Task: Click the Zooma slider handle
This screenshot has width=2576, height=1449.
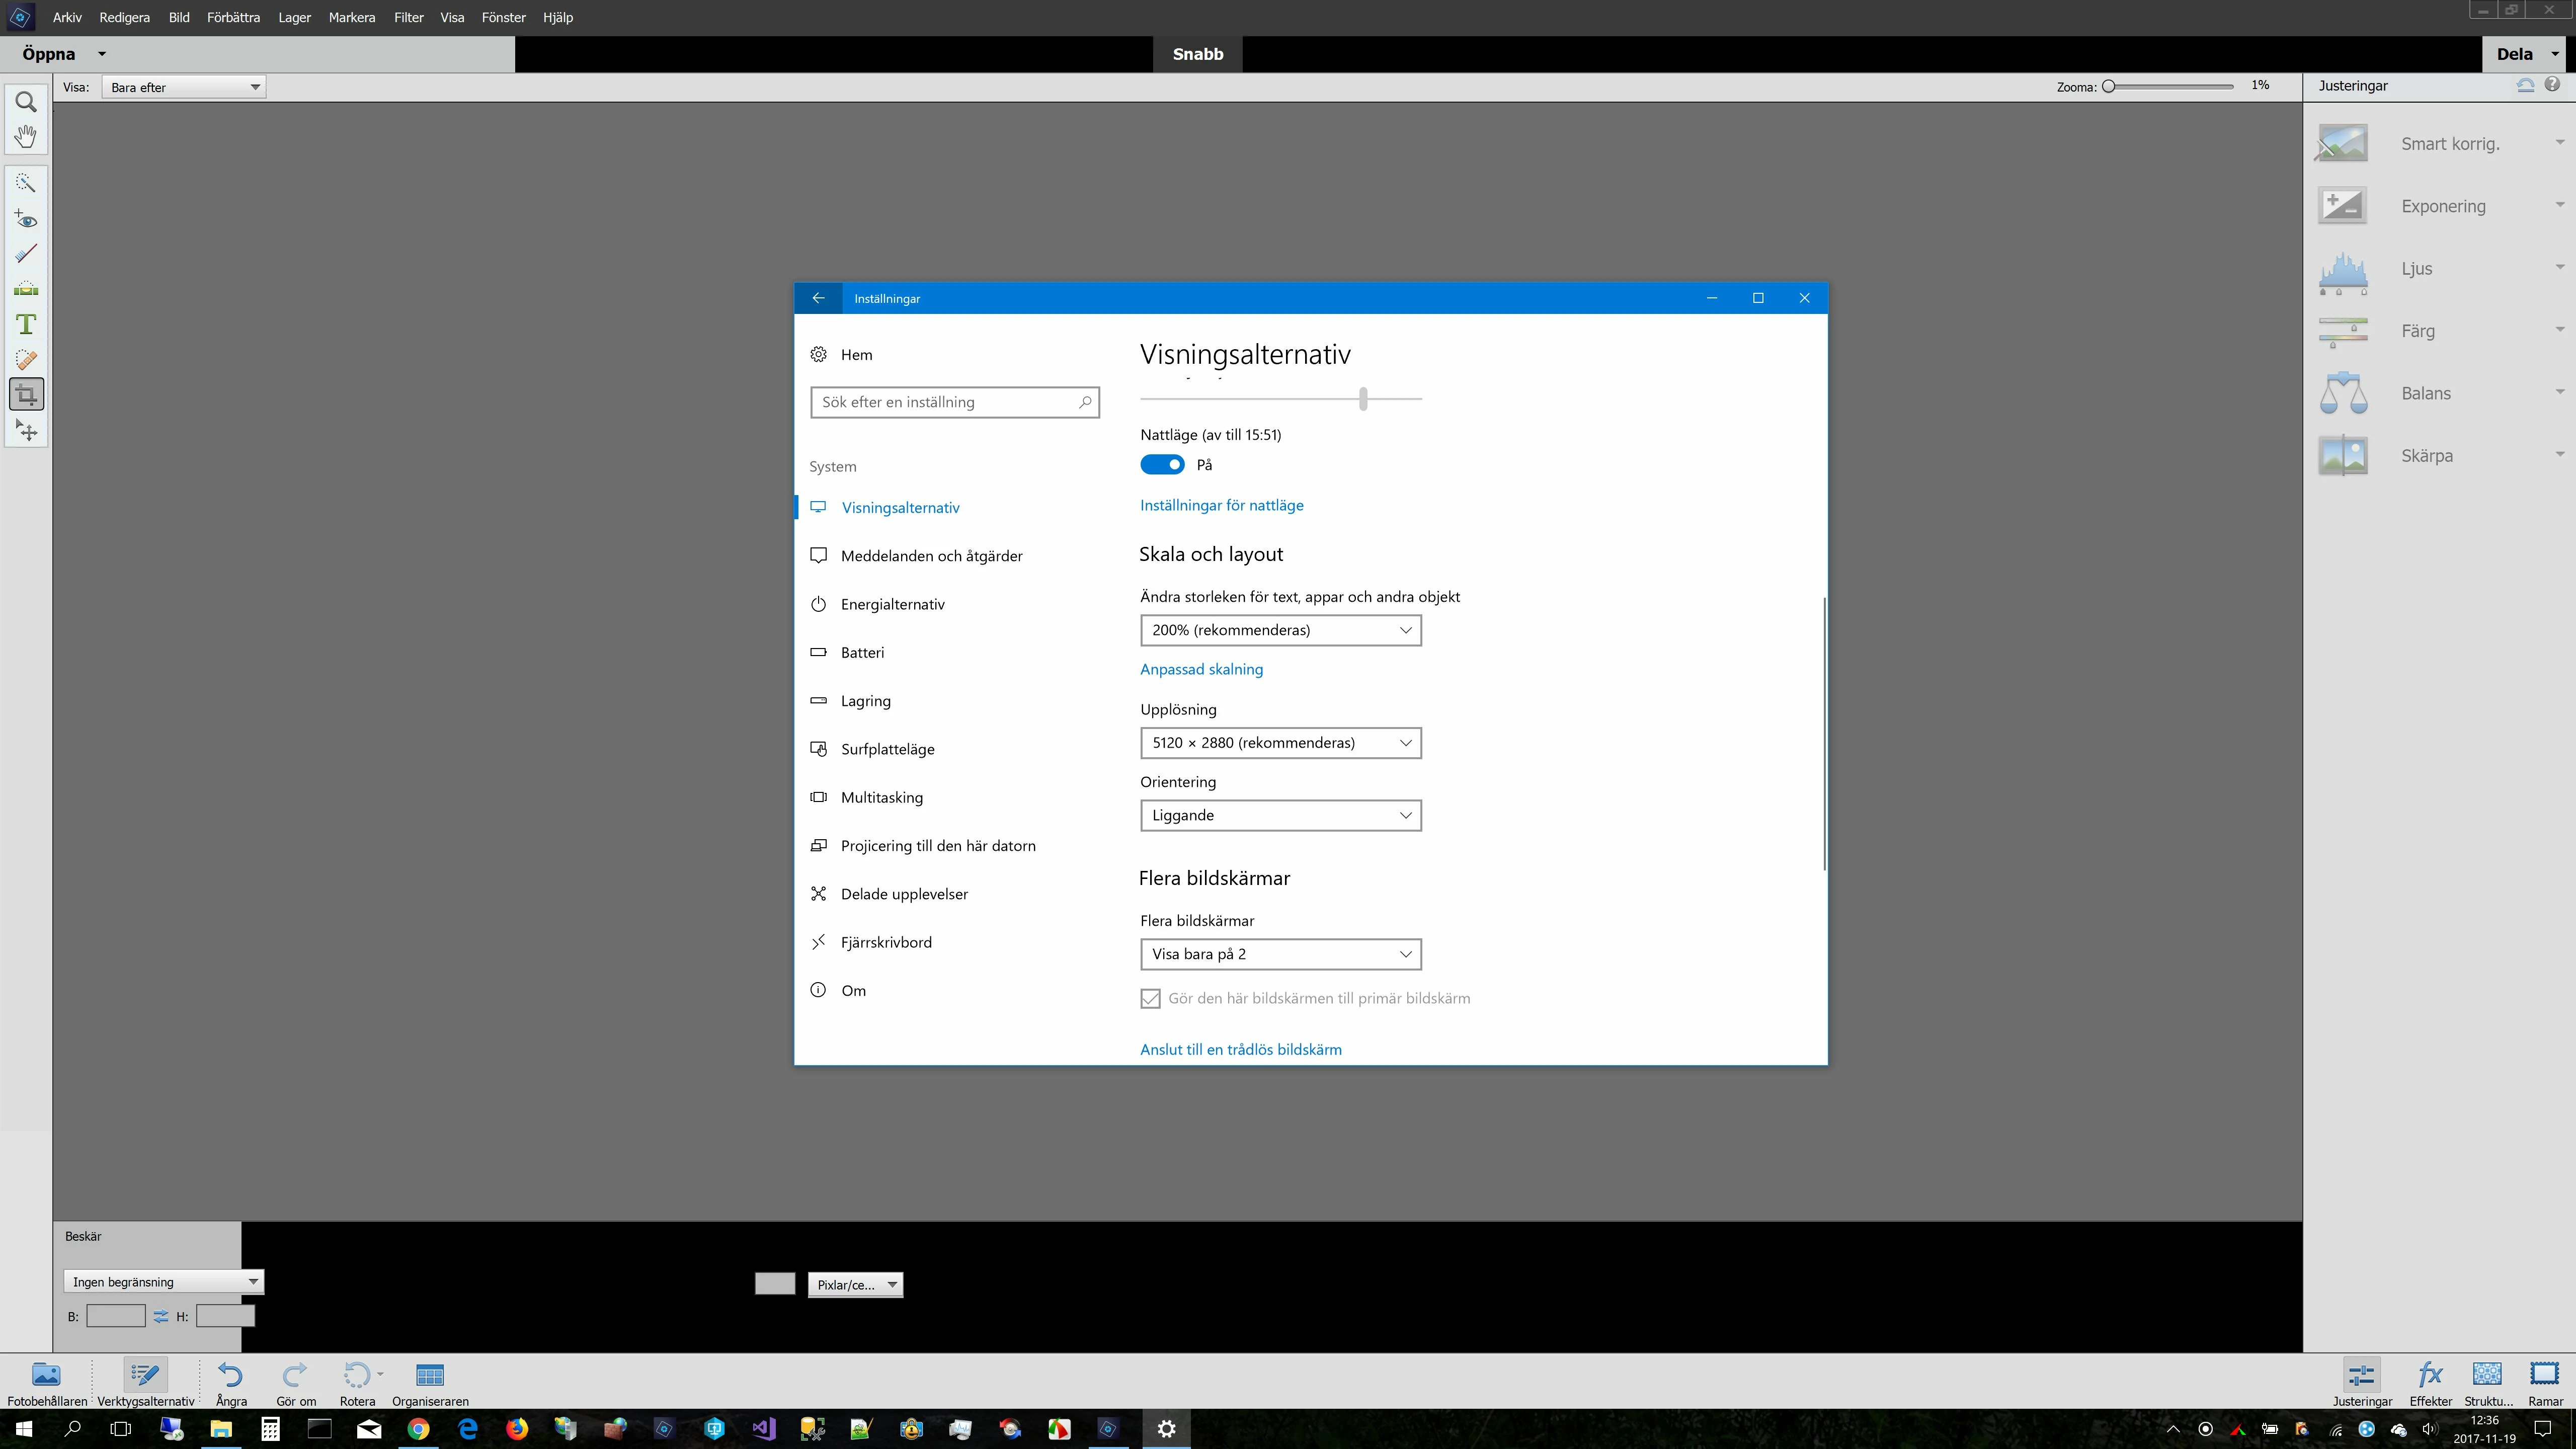Action: [x=2109, y=86]
